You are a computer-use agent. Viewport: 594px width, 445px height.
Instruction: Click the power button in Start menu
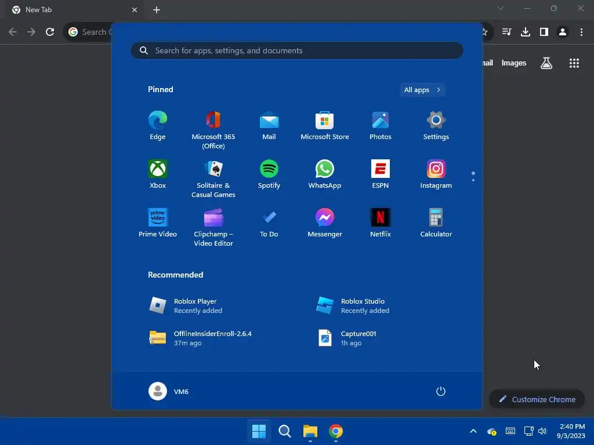pyautogui.click(x=441, y=391)
